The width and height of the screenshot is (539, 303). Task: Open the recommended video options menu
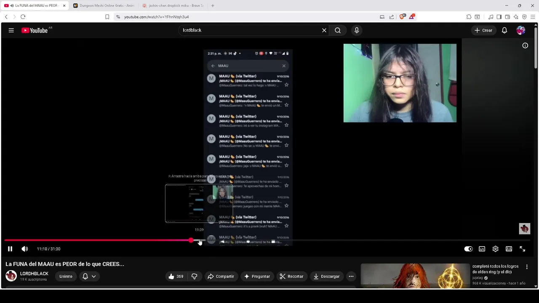527,267
